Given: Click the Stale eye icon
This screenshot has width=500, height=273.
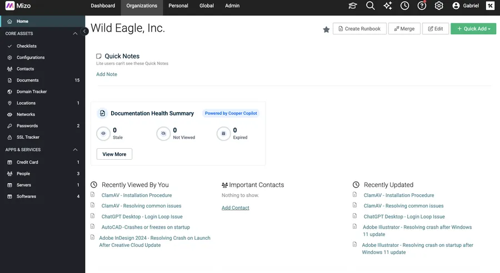Looking at the screenshot, I should pyautogui.click(x=103, y=134).
